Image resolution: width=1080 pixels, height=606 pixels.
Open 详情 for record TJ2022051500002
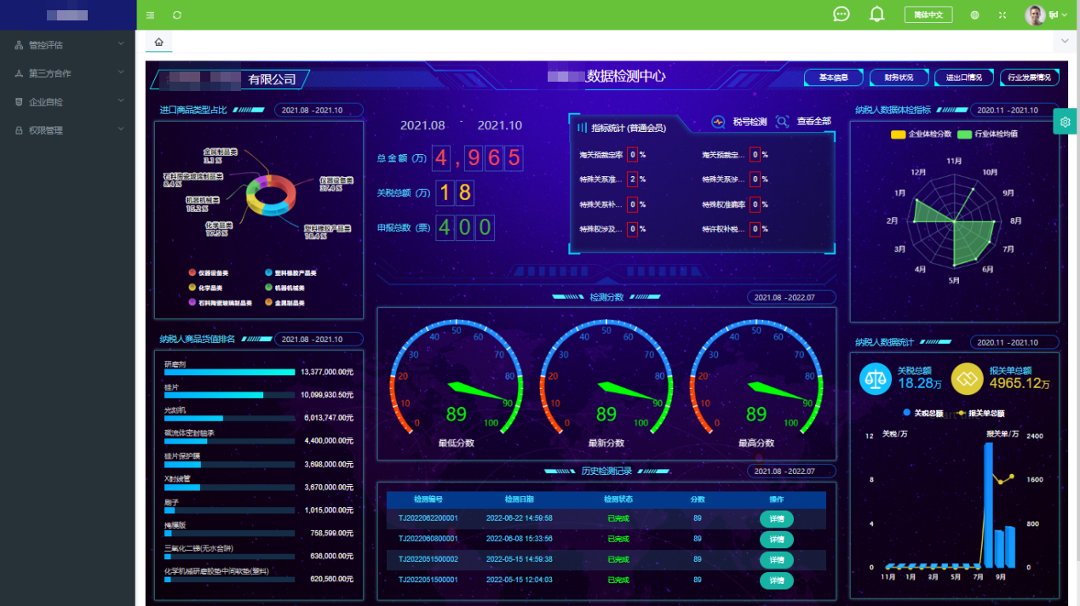click(777, 560)
